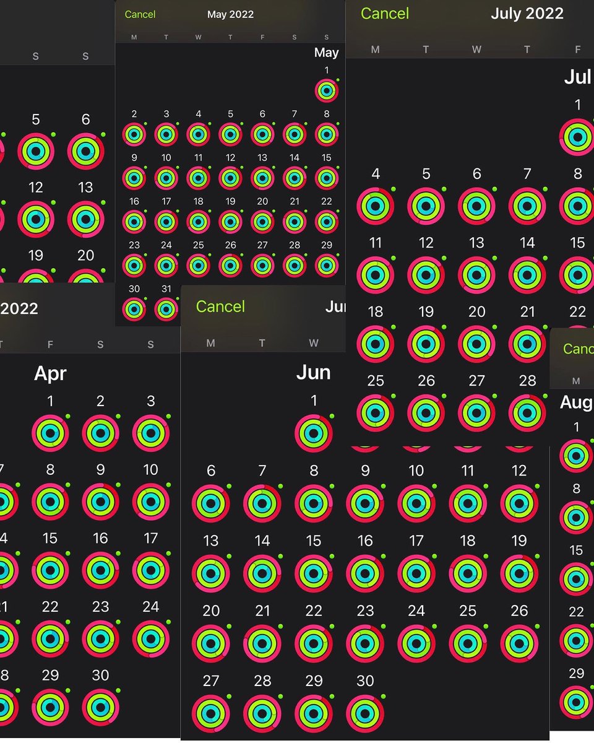Click the 'July 2022' header title
Image resolution: width=594 pixels, height=743 pixels.
tap(527, 14)
